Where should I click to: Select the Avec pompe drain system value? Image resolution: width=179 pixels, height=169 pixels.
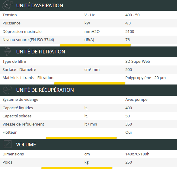coord(136,100)
